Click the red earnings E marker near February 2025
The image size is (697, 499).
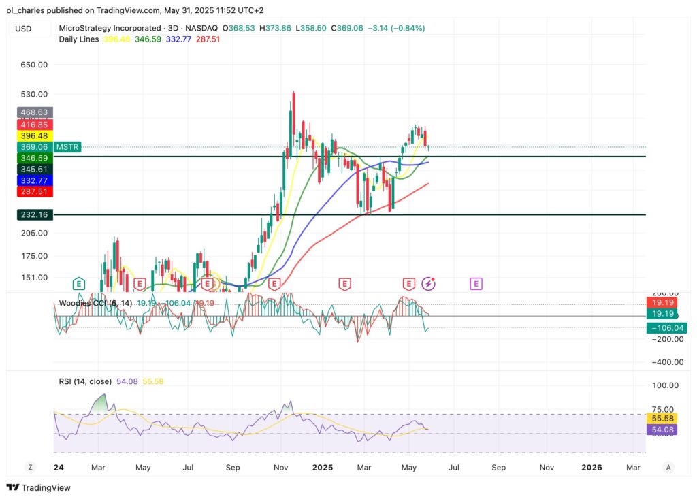tap(344, 284)
